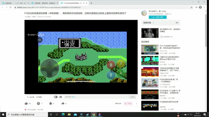Open the FC十大经典RPG游戏 video title
The image size is (209, 117).
tap(170, 47)
